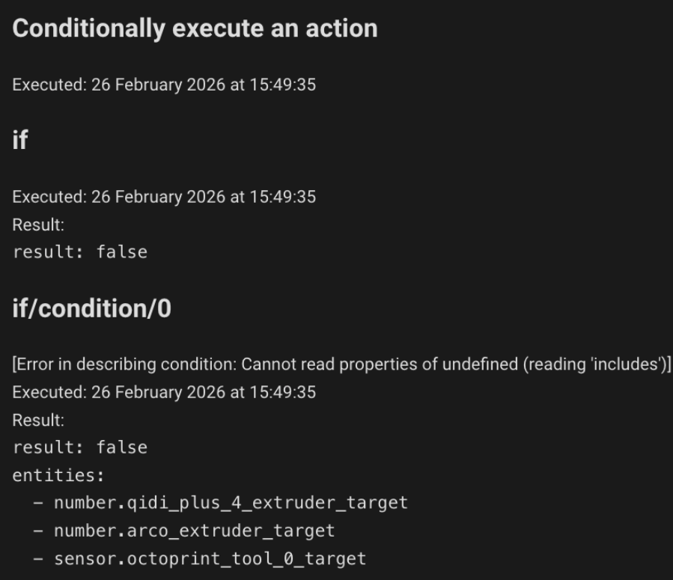This screenshot has height=580, width=673.
Task: Select the "if" section heading
Action: 20,140
